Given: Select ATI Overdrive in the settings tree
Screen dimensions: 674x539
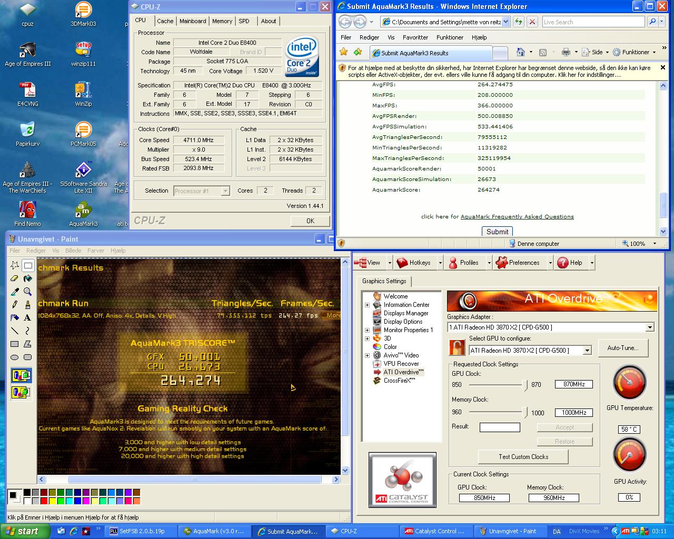Looking at the screenshot, I should 403,372.
